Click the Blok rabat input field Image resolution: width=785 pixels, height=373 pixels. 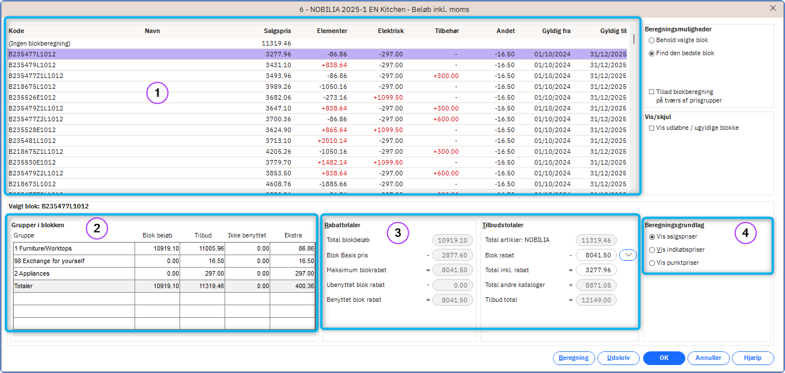[596, 256]
